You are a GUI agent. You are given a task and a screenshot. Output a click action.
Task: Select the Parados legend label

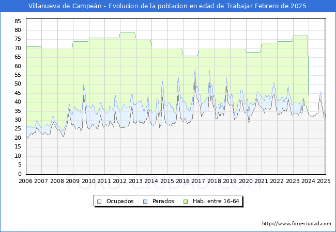pos(163,201)
